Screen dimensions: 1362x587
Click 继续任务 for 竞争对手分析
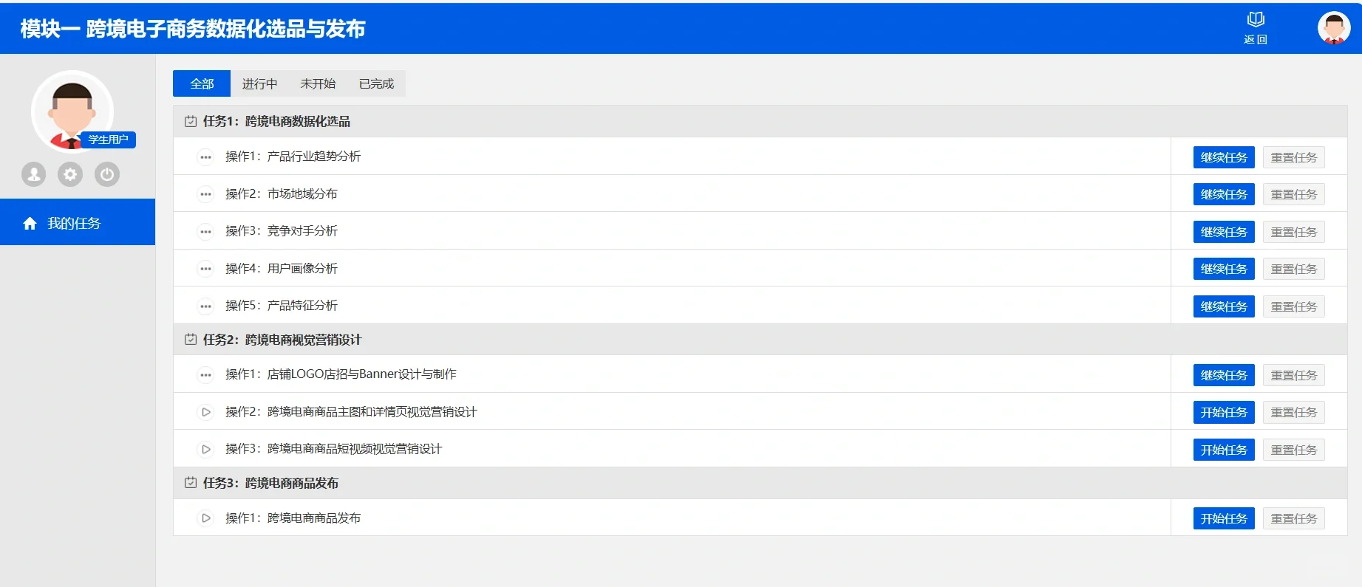1224,232
